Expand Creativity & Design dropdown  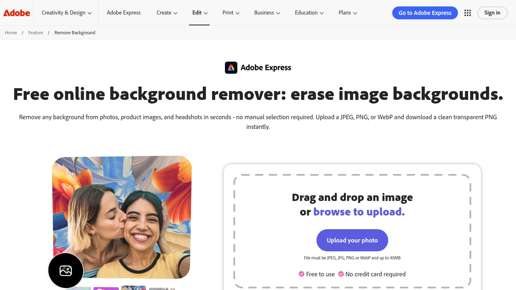pos(67,13)
